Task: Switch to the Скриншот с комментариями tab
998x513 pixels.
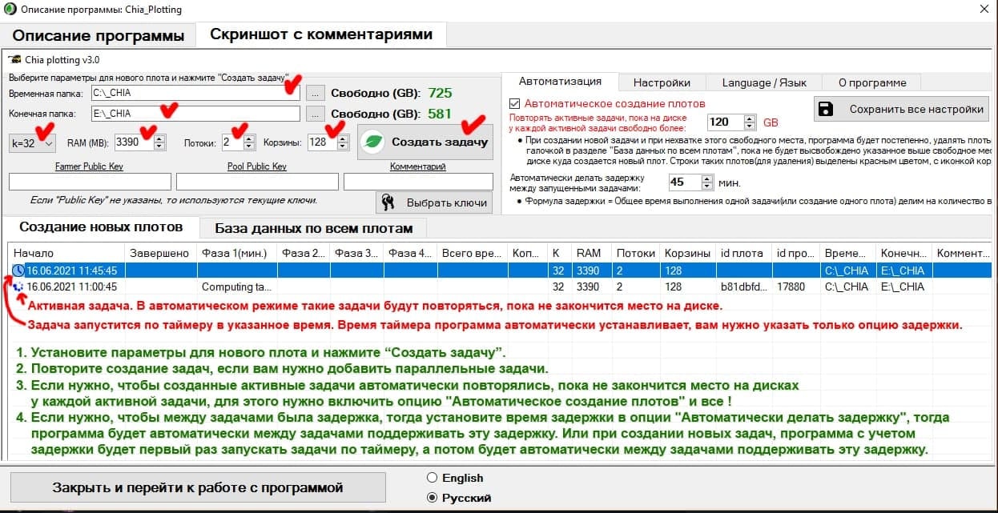Action: click(x=321, y=34)
